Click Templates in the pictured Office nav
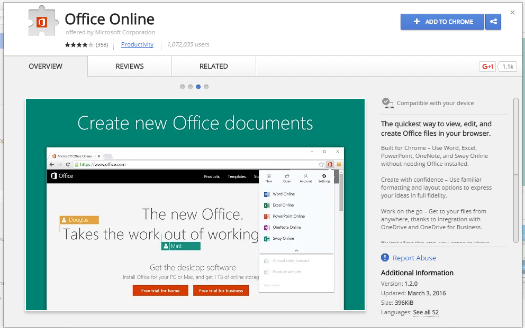Screen dimensions: 525x328 (x=237, y=176)
